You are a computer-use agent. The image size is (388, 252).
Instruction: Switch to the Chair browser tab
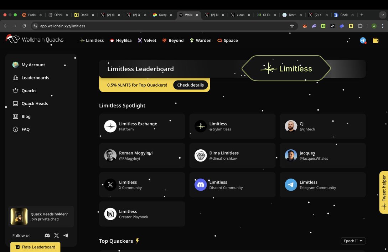343,15
